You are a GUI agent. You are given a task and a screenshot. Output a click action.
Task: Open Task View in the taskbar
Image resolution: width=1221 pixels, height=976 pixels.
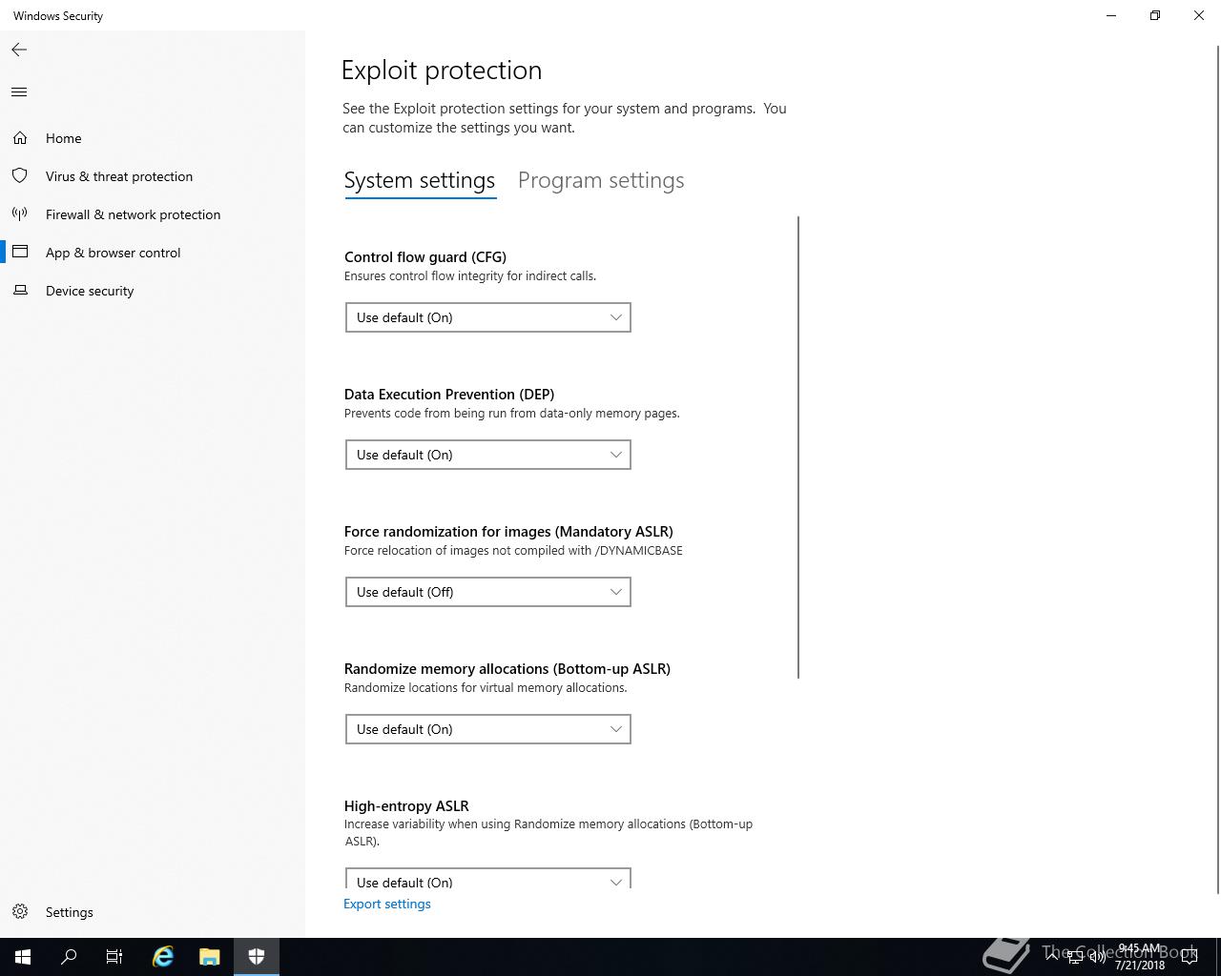tap(114, 957)
